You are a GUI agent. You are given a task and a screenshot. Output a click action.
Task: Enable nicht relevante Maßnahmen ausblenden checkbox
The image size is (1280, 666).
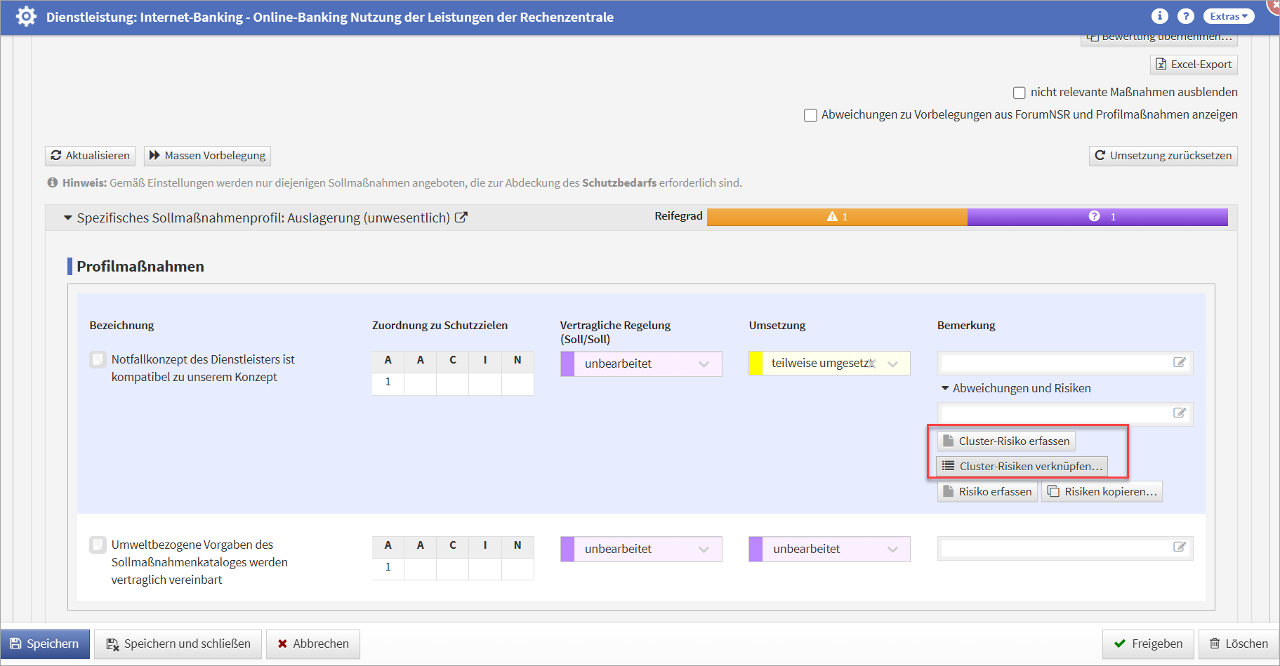pyautogui.click(x=1020, y=93)
